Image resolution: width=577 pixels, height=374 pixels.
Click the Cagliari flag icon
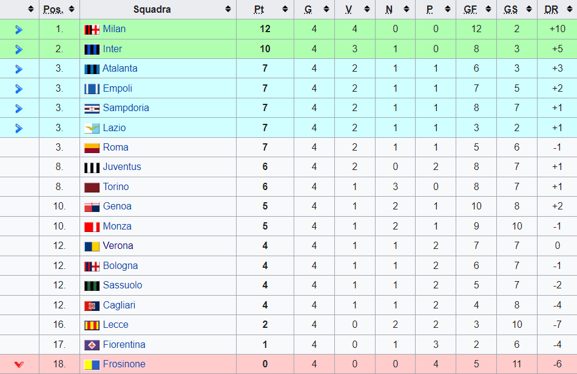[x=92, y=305]
